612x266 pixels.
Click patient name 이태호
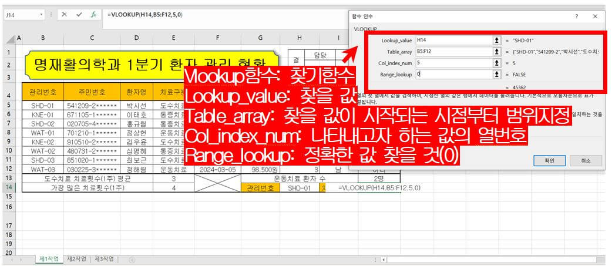click(137, 115)
